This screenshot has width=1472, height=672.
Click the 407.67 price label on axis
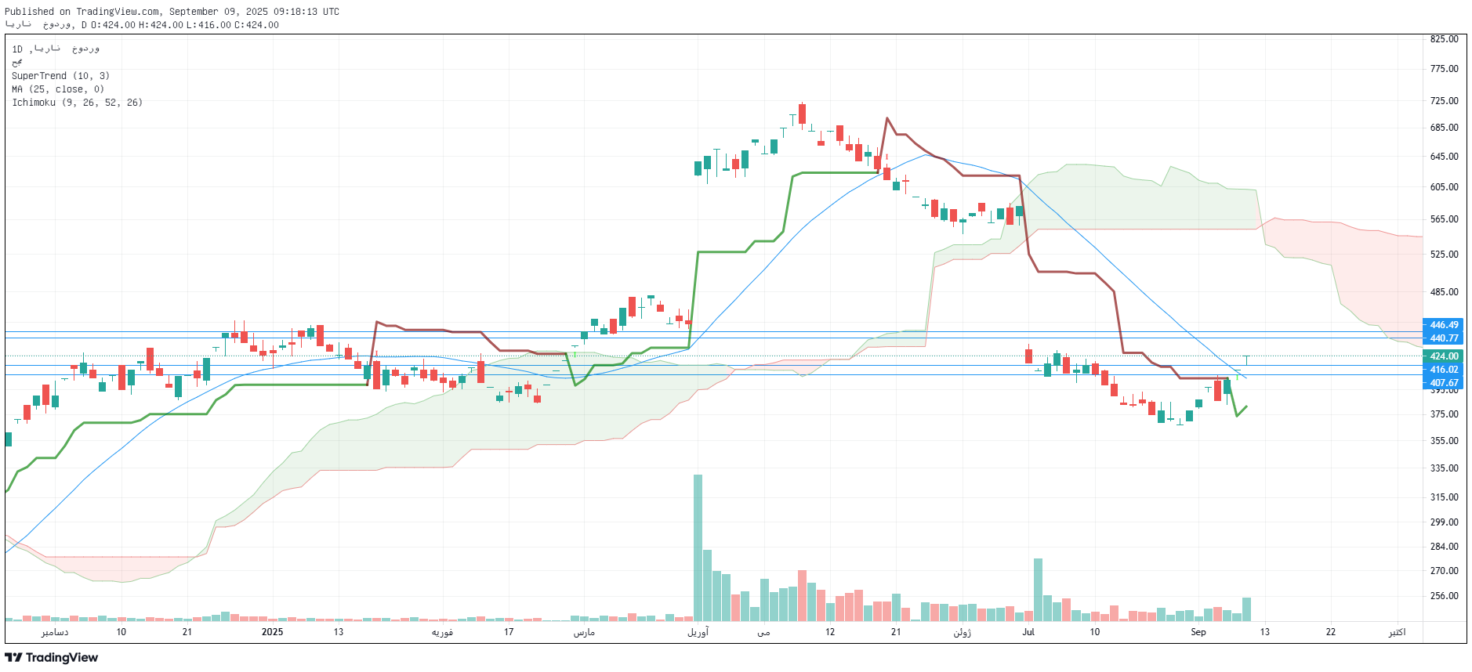[1443, 383]
